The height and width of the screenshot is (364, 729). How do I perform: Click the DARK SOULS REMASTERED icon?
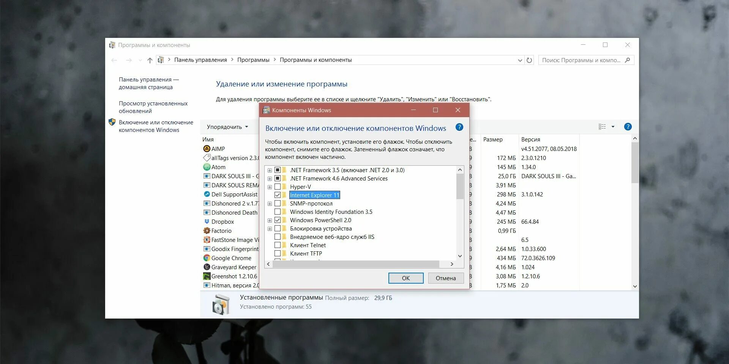[207, 185]
